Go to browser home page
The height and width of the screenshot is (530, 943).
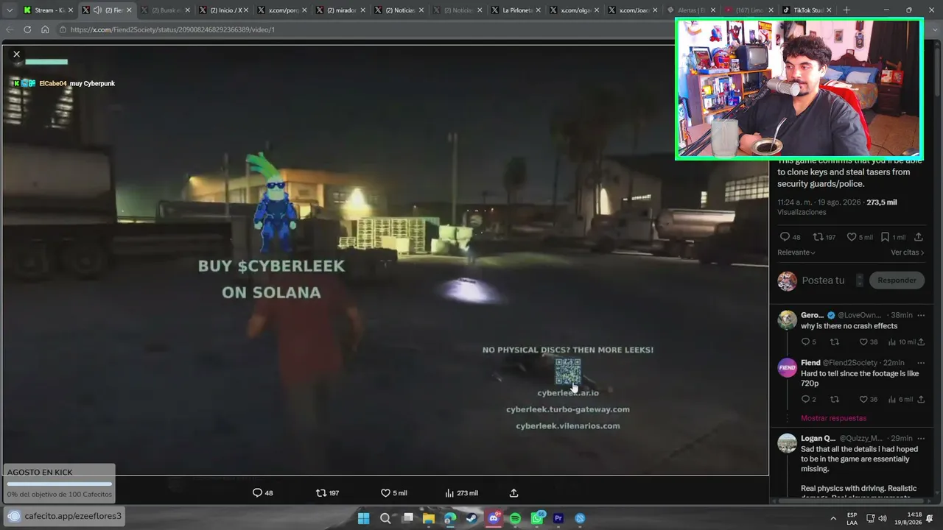(45, 29)
